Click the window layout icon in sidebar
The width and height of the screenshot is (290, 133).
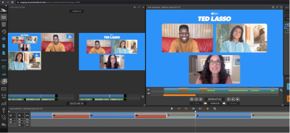tap(4, 96)
